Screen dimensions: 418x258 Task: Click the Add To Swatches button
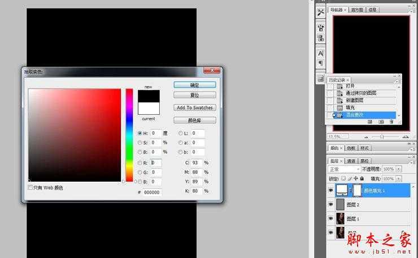(195, 107)
